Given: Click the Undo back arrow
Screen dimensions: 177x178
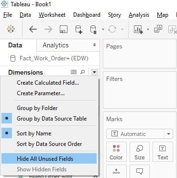Looking at the screenshot, I should [x=33, y=29].
